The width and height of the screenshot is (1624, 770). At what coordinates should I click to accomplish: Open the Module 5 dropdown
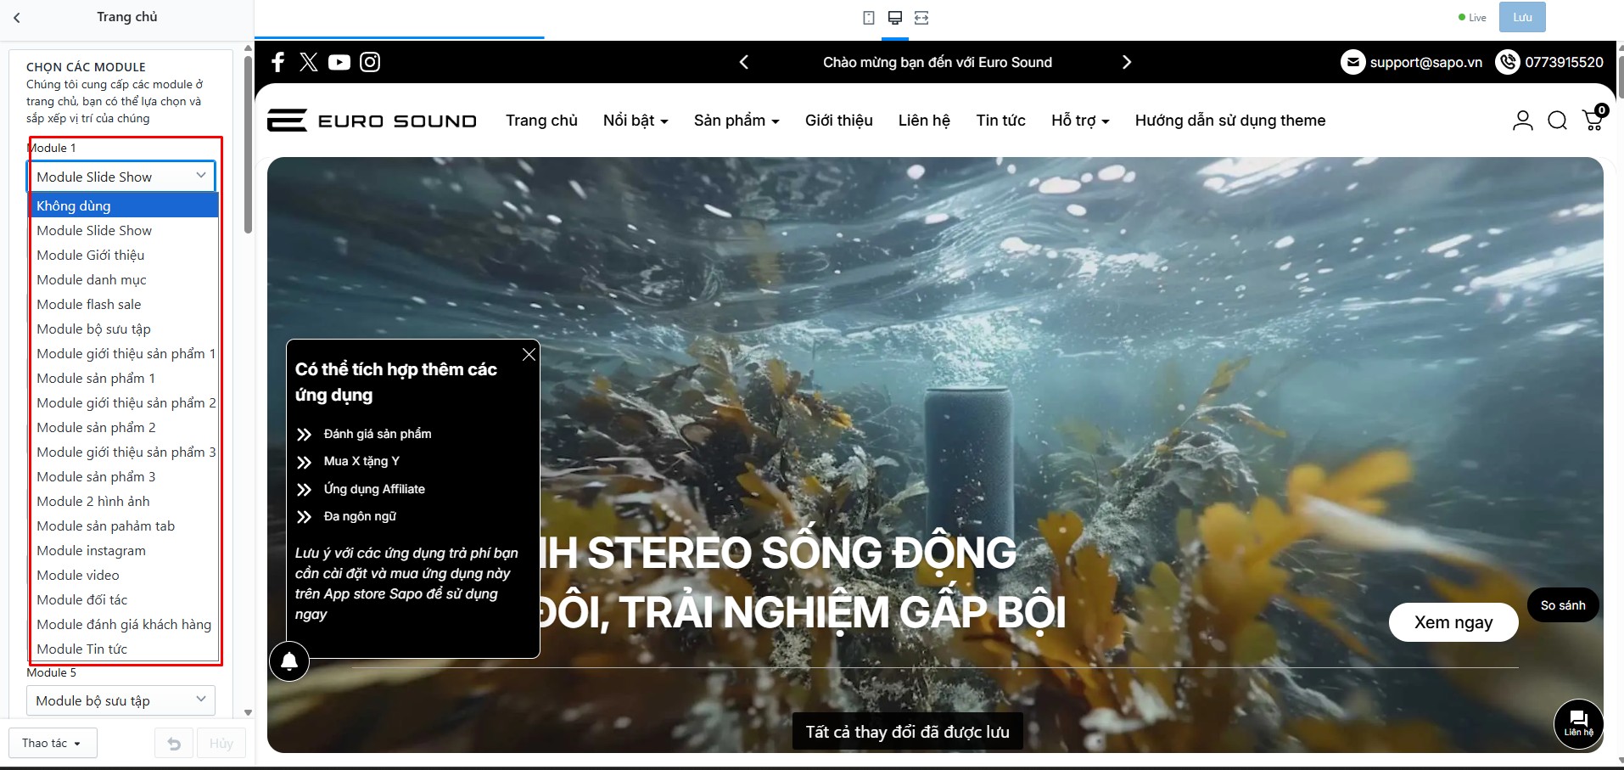121,700
